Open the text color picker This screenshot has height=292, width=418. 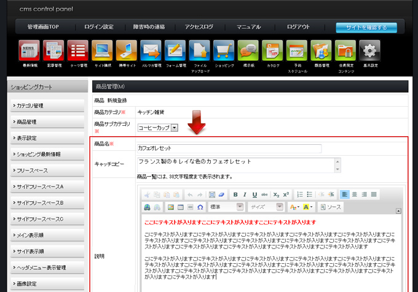pos(294,207)
